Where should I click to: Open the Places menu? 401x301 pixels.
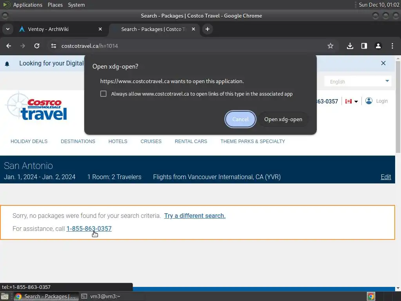pos(55,5)
